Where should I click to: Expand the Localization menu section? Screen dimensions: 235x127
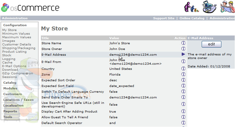(x=13, y=105)
